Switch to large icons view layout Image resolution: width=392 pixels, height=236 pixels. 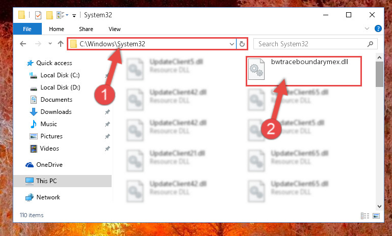376,216
